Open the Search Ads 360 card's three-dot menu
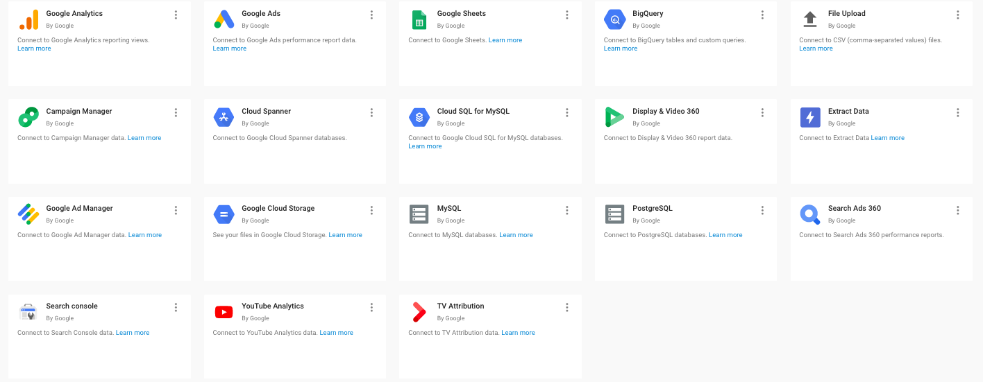Image resolution: width=983 pixels, height=382 pixels. 958,210
